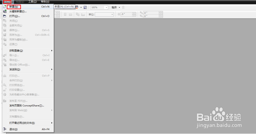Expand 合并打印(G) submenu arrow
Viewport: 256px width, 134px height.
tap(52, 80)
